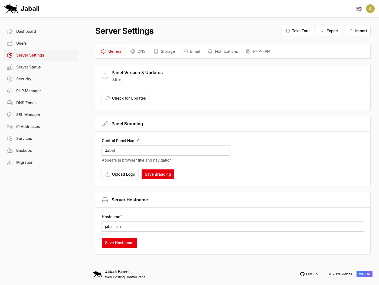Open Server Status via its chart icon
The width and height of the screenshot is (379, 285).
click(10, 67)
